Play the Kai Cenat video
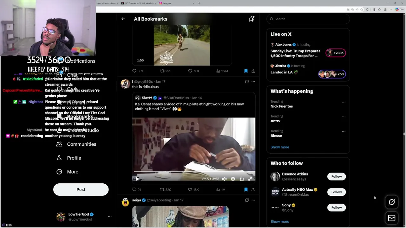The width and height of the screenshot is (406, 228). (137, 179)
